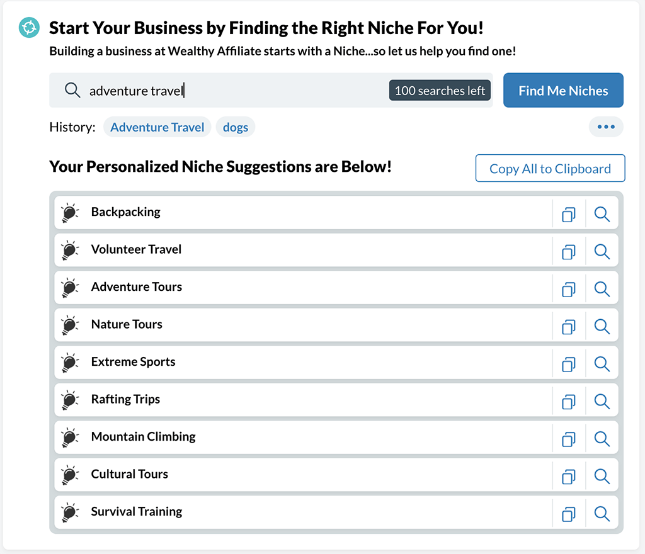The width and height of the screenshot is (645, 554).
Task: Search the Volunteer Travel niche
Action: tap(602, 252)
